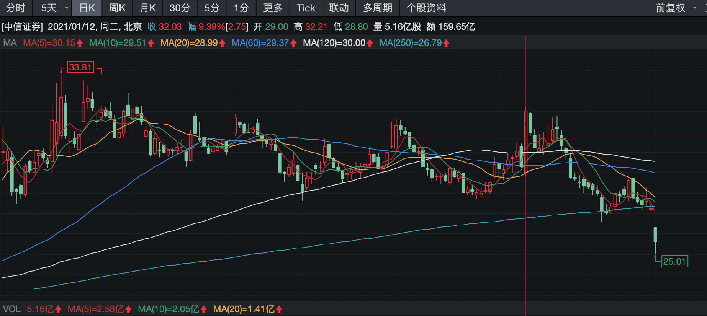Select the 日K tab
The width and height of the screenshot is (707, 316).
pos(87,8)
